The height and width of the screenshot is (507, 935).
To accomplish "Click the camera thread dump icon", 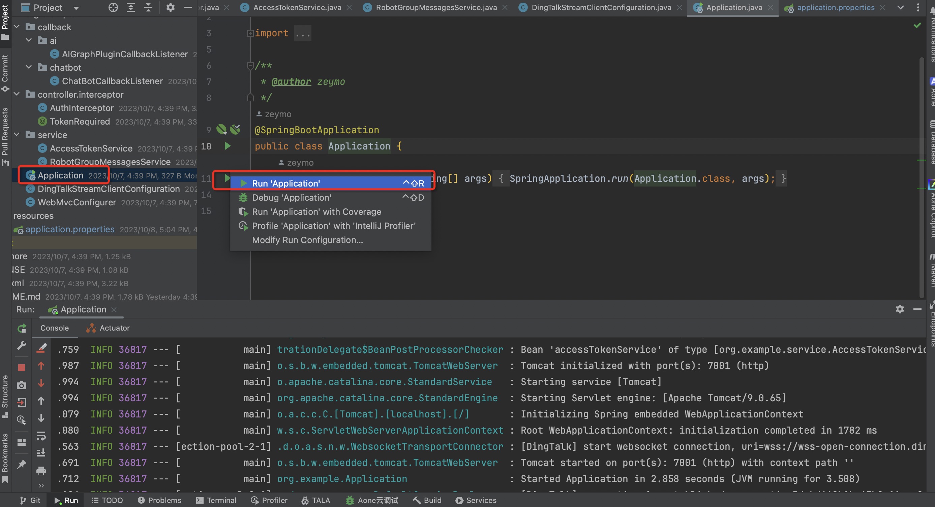I will point(22,385).
